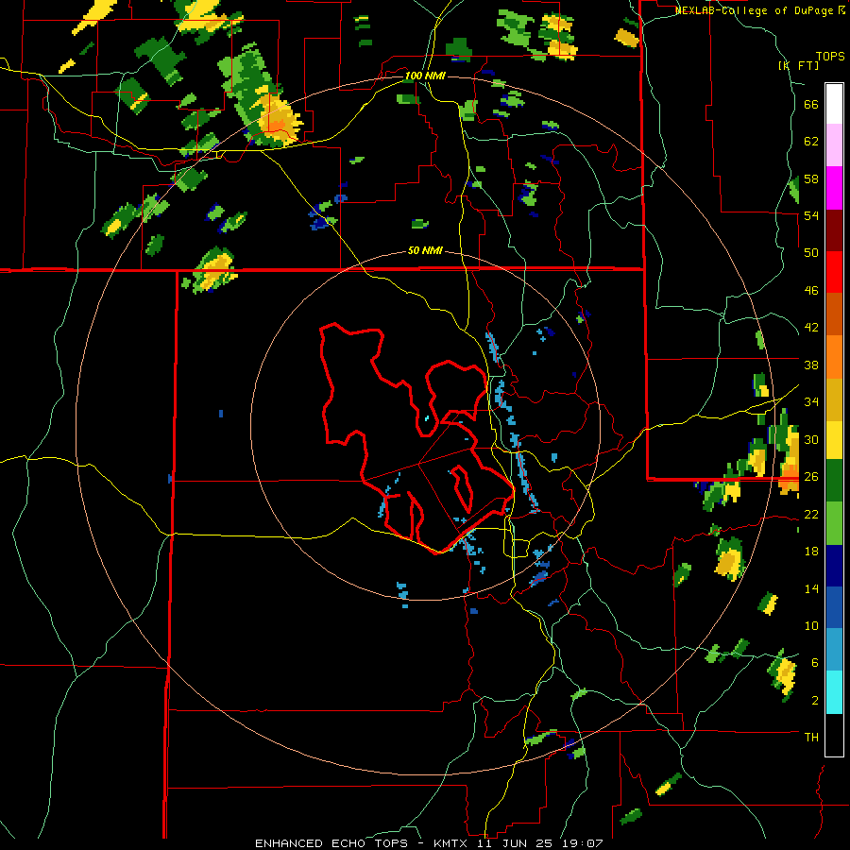850x850 pixels.
Task: Click the '50 NMI' range ring label
Action: (x=425, y=250)
